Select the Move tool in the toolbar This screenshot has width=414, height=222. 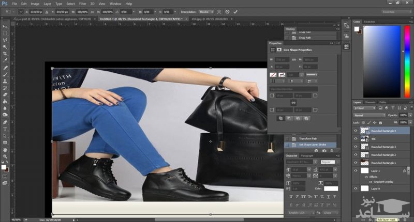[x=5, y=25]
